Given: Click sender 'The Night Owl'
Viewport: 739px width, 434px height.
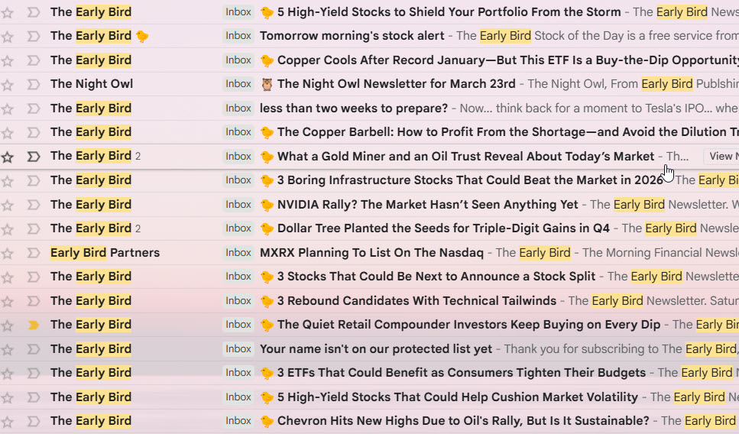Looking at the screenshot, I should [92, 84].
